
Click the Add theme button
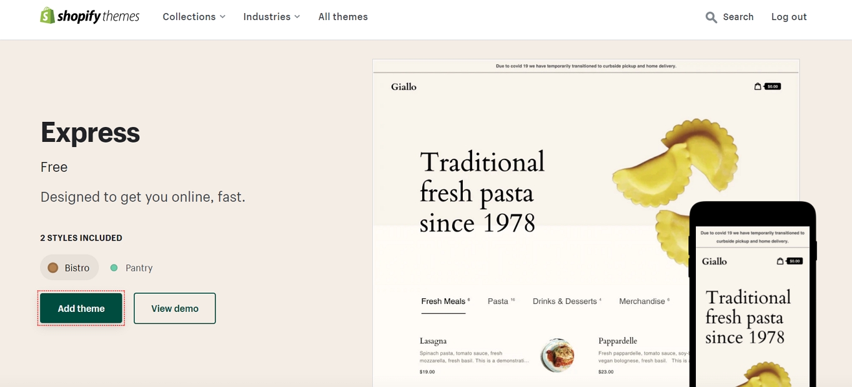[81, 308]
